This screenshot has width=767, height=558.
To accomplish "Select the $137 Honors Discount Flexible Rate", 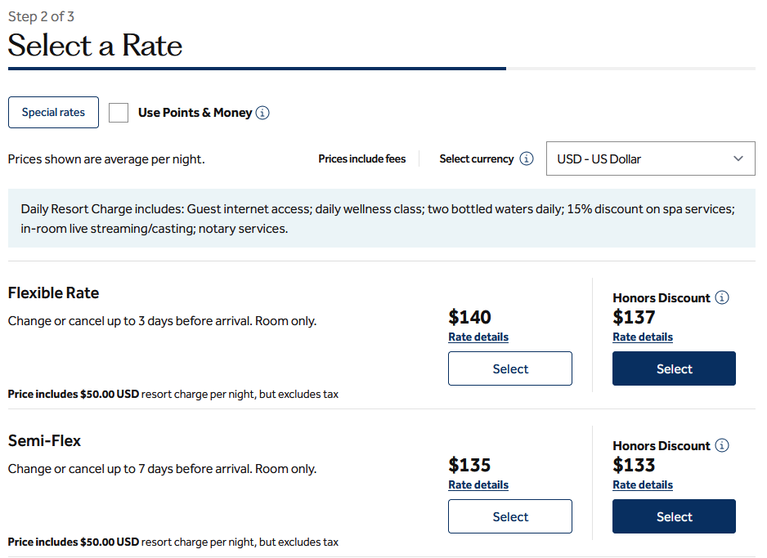I will tap(674, 368).
